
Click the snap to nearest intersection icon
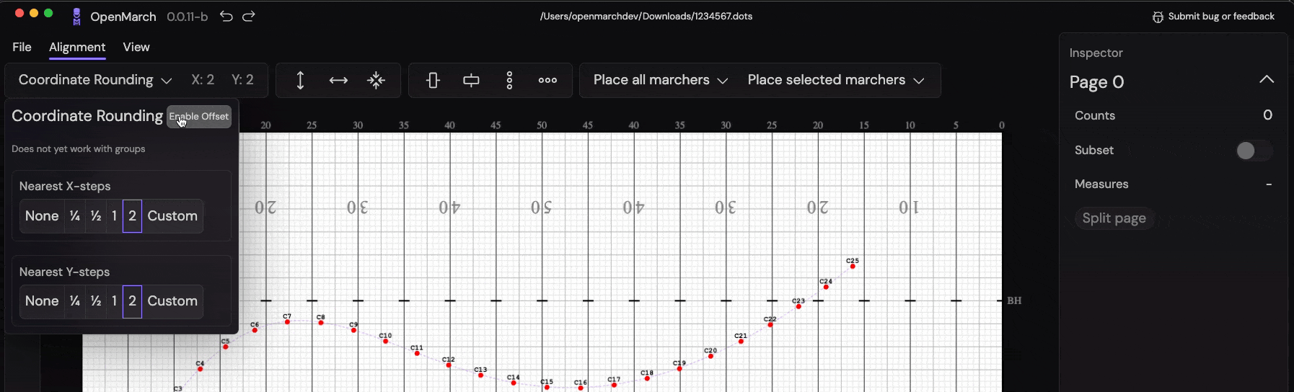(376, 80)
